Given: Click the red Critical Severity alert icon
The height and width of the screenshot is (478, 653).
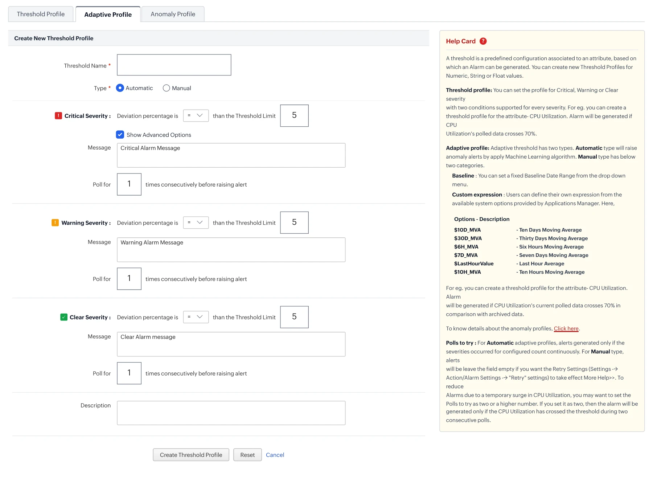Looking at the screenshot, I should [x=58, y=115].
